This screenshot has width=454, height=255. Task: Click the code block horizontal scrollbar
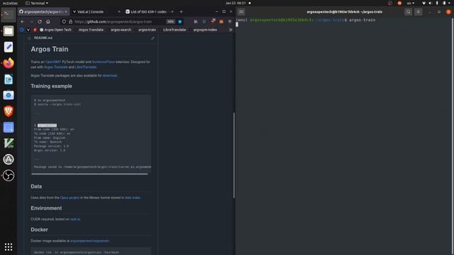point(89,174)
